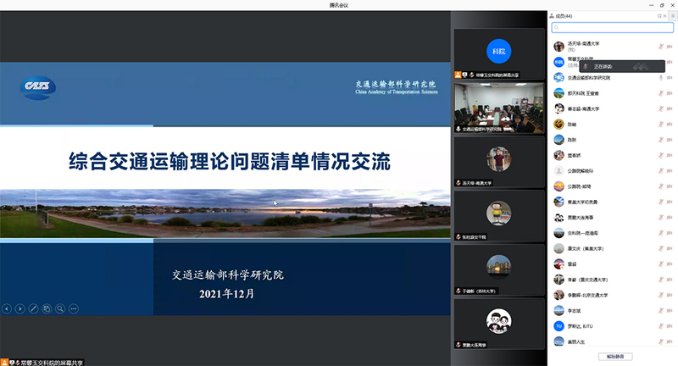
Task: Toggle microphone for 汤天培-南通大学
Action: (661, 47)
